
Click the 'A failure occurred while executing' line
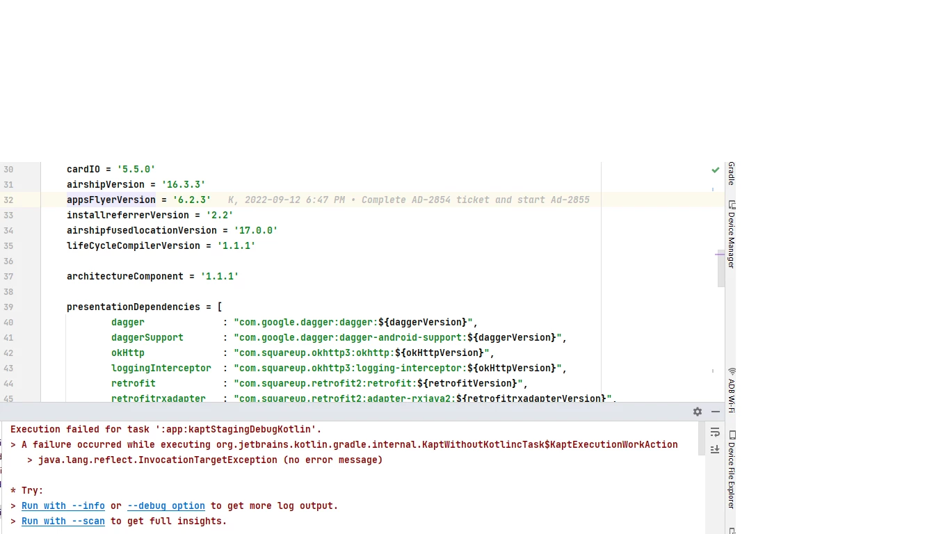[344, 444]
